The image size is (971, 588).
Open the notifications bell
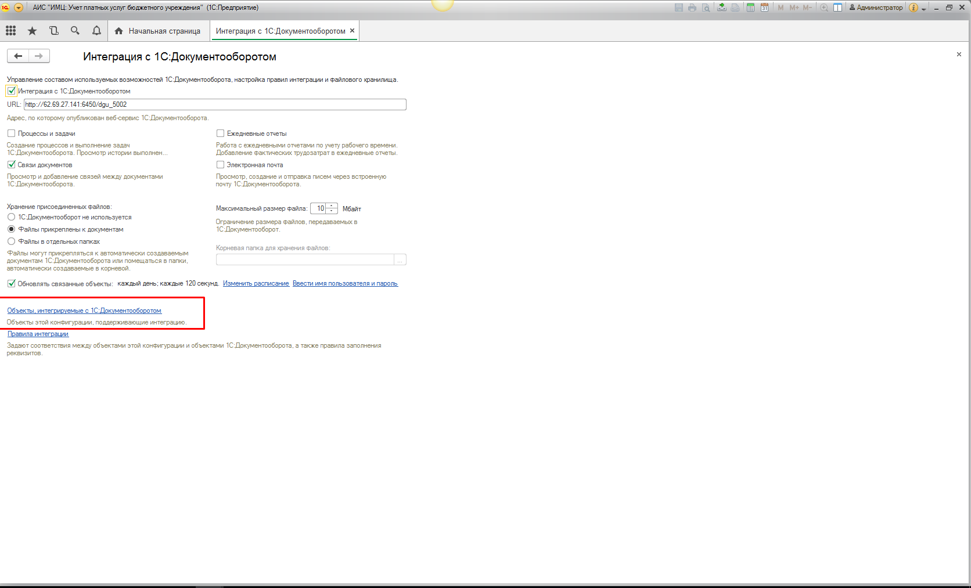coord(96,31)
